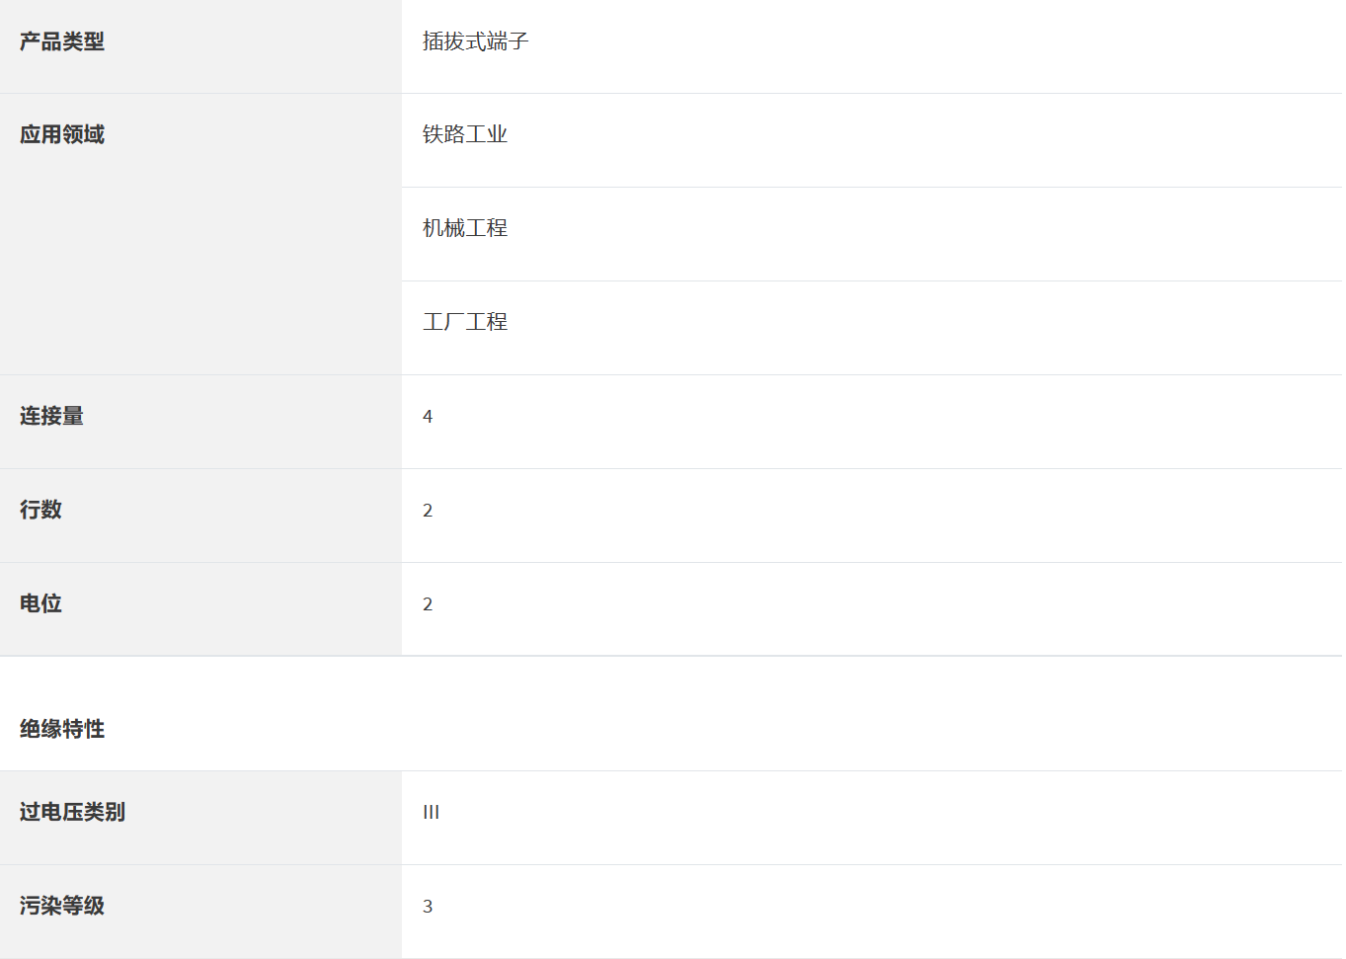The image size is (1346, 959).
Task: Select the III overvoltage category value
Action: pos(432,813)
